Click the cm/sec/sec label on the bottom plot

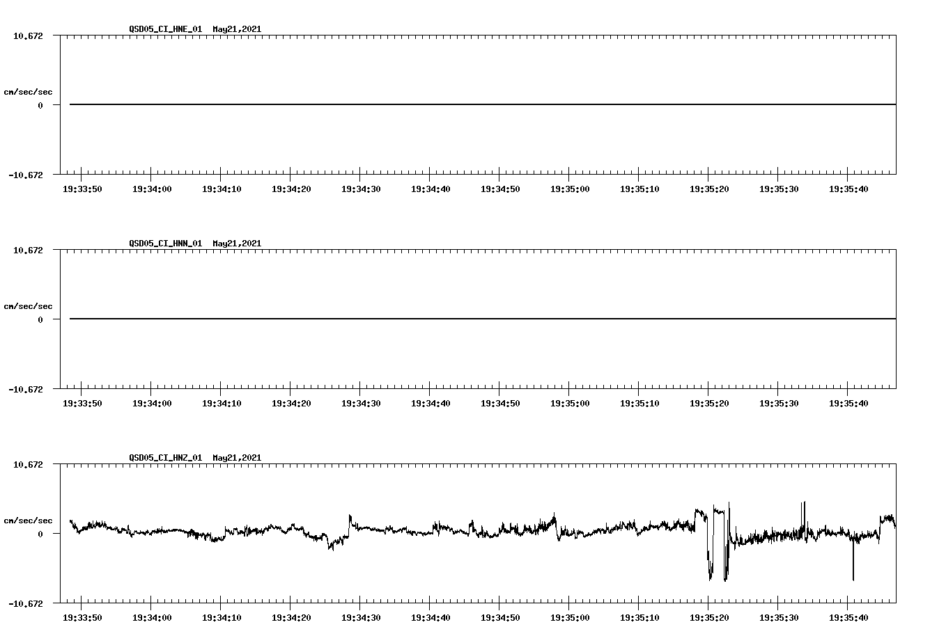(28, 520)
